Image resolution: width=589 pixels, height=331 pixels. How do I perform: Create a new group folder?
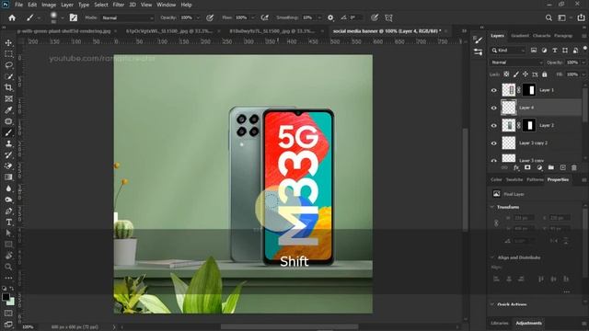coord(550,167)
